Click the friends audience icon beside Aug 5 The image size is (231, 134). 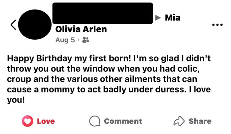click(x=85, y=40)
